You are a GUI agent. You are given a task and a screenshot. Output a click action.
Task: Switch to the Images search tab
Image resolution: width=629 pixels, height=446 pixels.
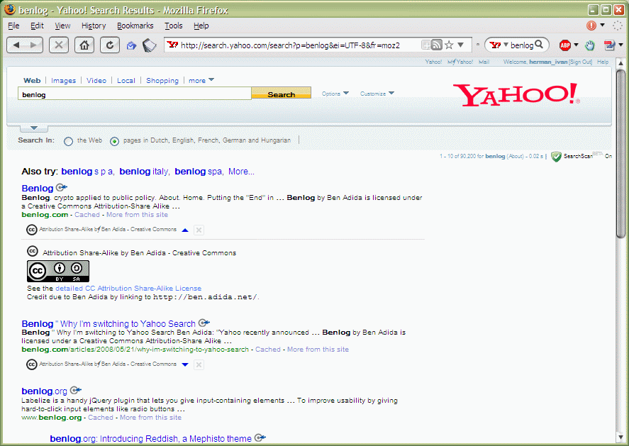coord(63,81)
